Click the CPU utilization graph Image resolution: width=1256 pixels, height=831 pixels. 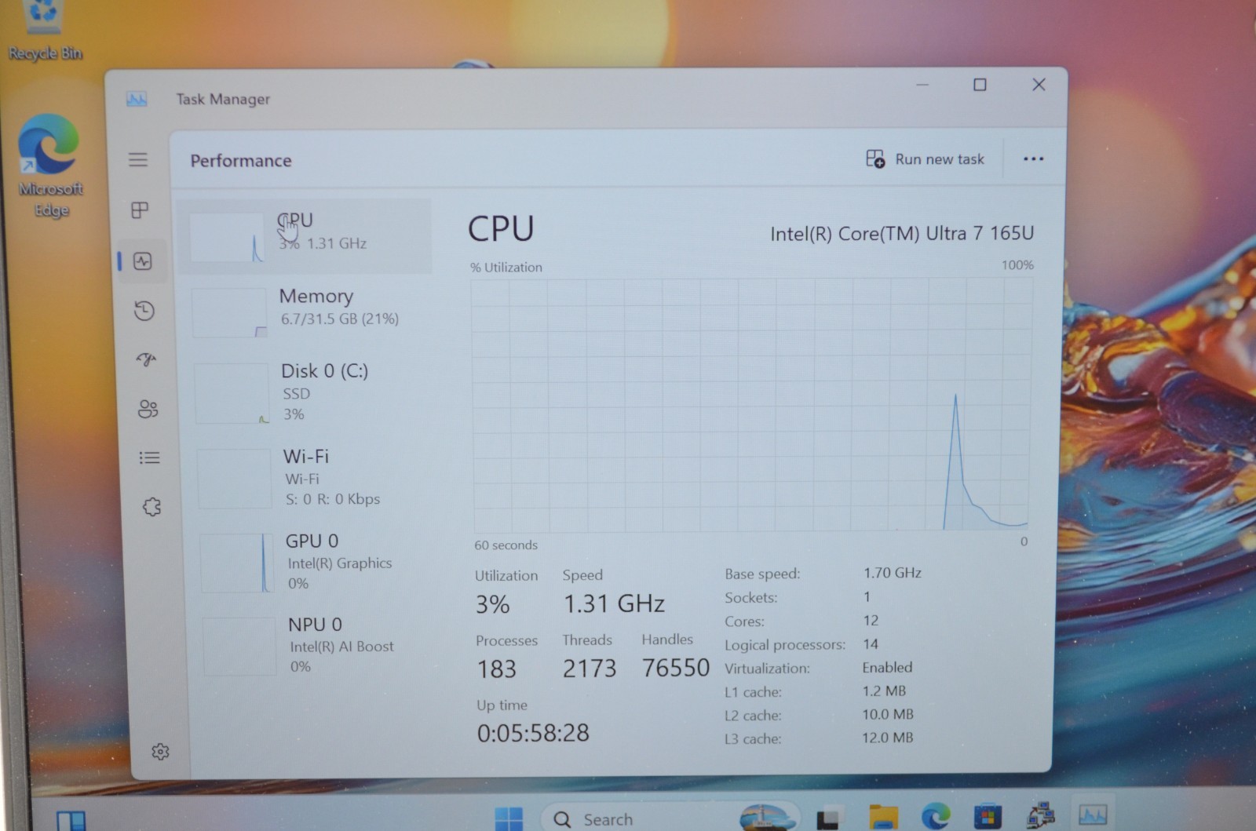751,405
